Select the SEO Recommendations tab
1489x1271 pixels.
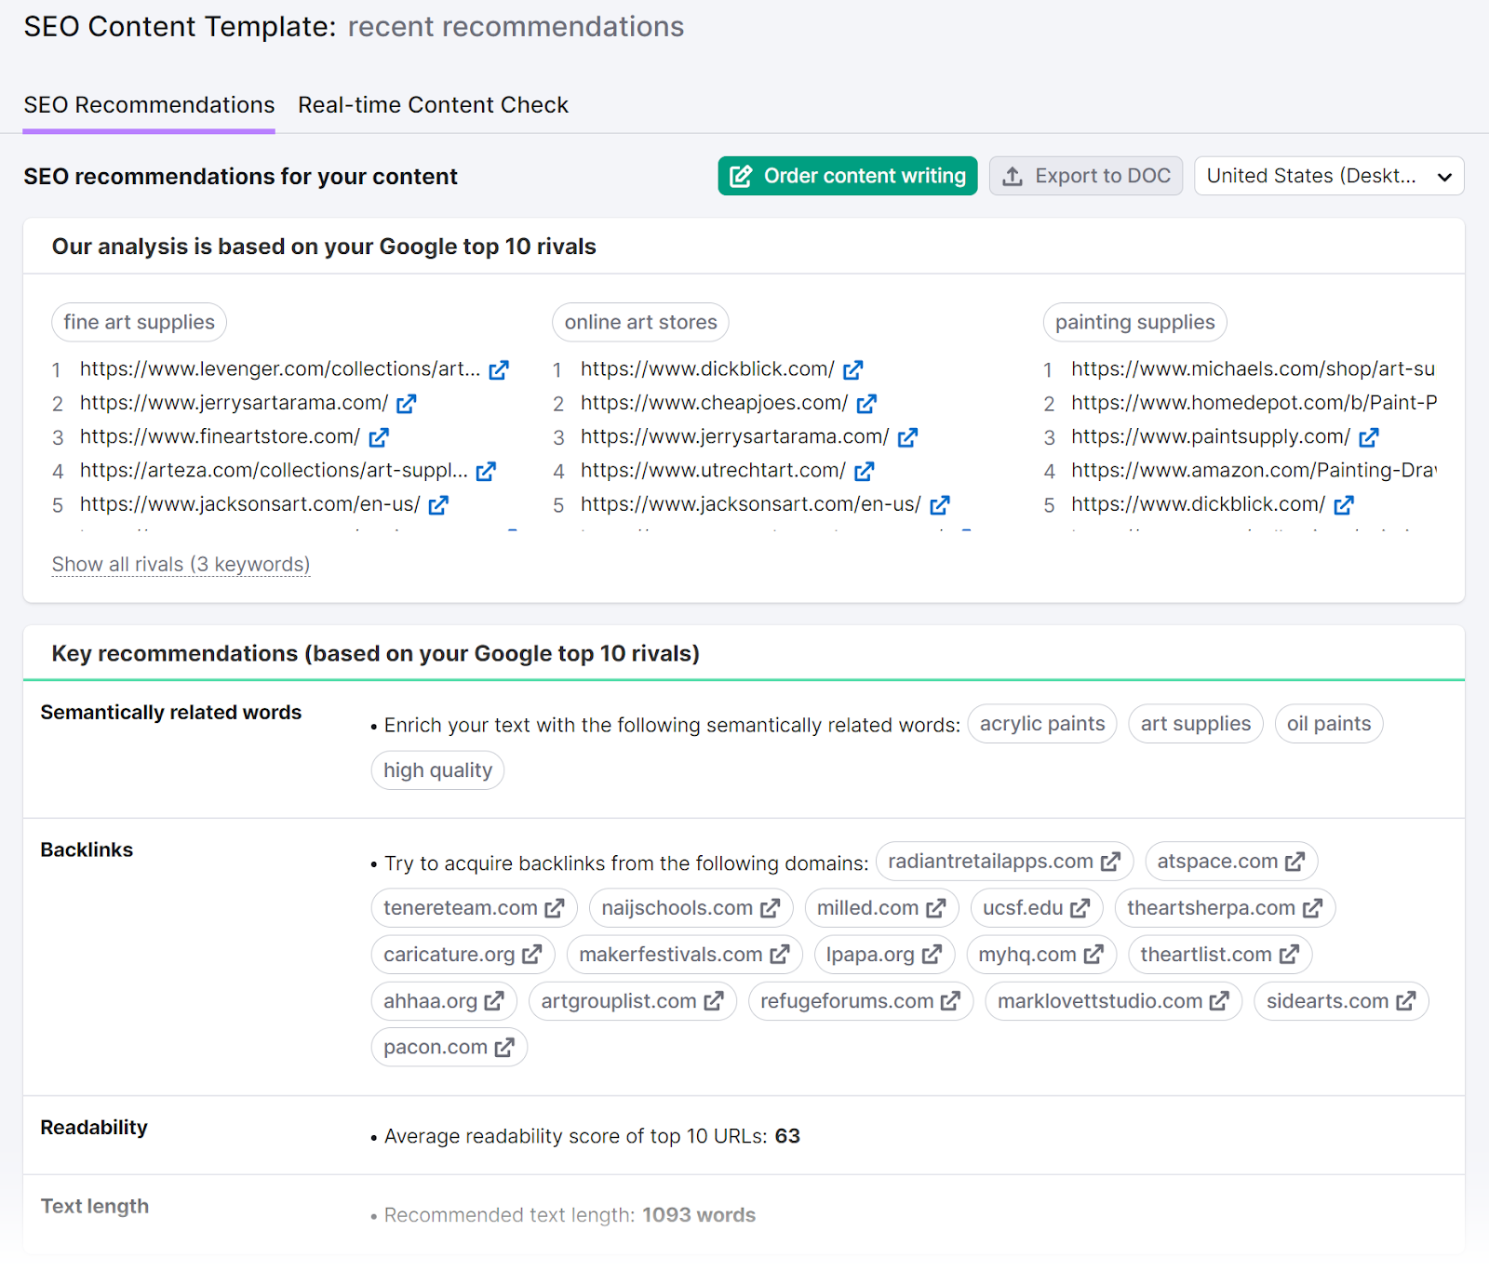pos(150,105)
